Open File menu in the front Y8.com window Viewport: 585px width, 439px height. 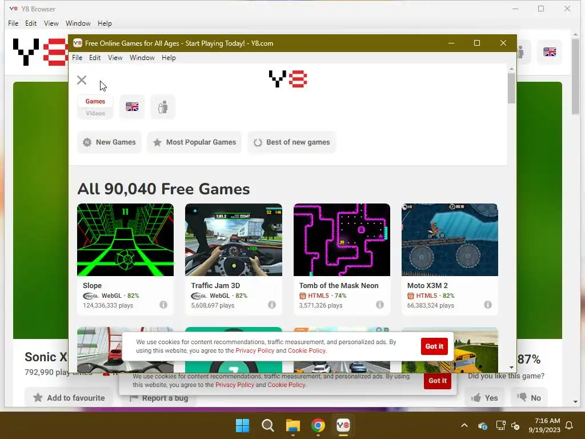77,58
